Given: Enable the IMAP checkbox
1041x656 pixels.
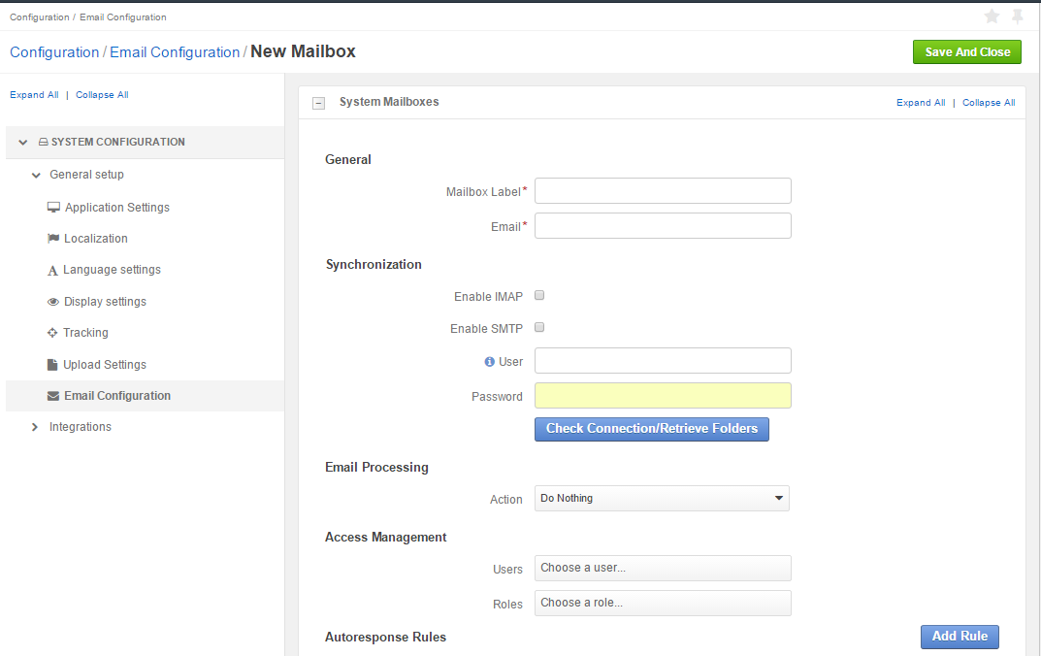Looking at the screenshot, I should [x=539, y=295].
